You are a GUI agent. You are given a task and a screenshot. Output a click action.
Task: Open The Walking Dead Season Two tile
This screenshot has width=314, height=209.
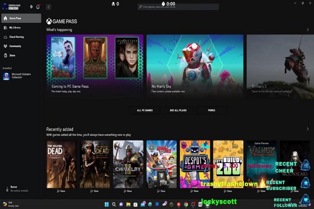[x=95, y=164]
